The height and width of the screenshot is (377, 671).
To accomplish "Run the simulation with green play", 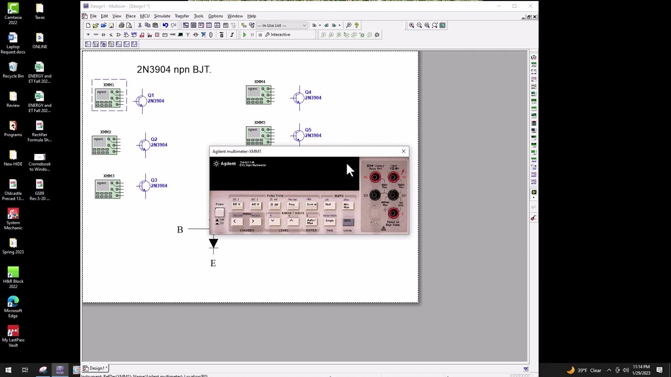I will [244, 35].
